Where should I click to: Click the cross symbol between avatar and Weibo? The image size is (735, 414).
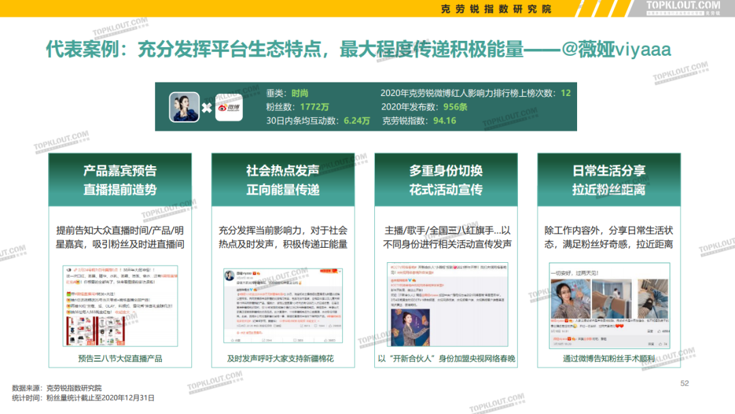[x=207, y=108]
